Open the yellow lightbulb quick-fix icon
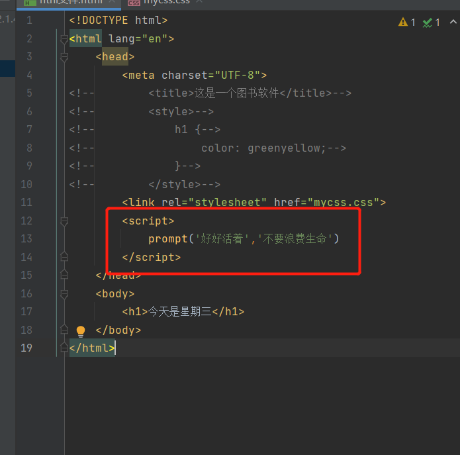 click(x=81, y=331)
